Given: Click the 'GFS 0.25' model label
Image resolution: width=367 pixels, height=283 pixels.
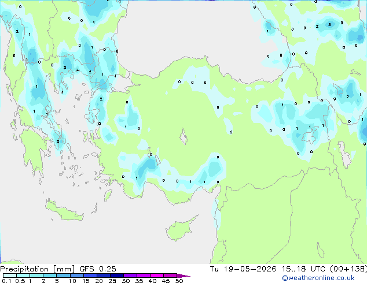Looking at the screenshot, I should (x=98, y=269).
